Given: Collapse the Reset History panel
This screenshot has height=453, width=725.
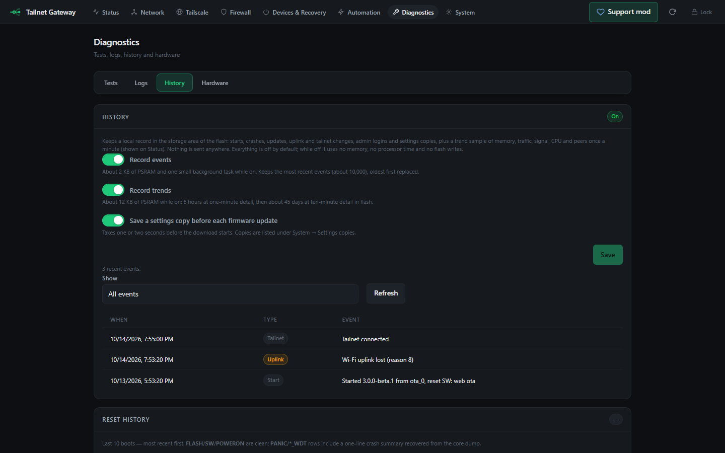Looking at the screenshot, I should [x=616, y=419].
